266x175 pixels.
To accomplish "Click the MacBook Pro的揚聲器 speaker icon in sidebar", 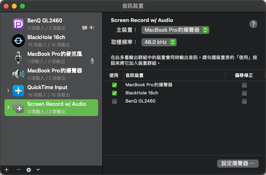I will click(18, 74).
